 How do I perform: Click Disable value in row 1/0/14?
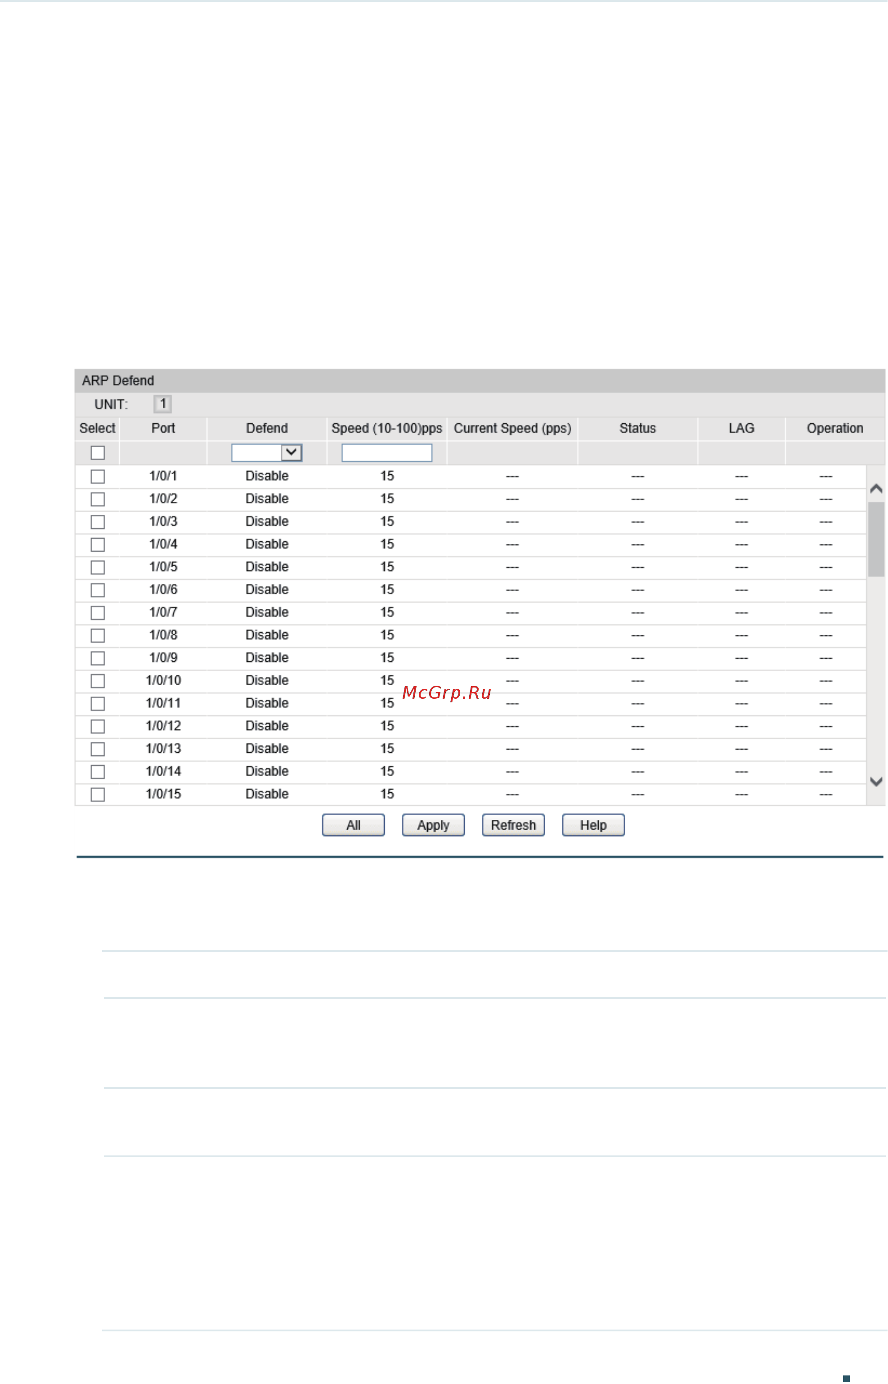pos(267,772)
